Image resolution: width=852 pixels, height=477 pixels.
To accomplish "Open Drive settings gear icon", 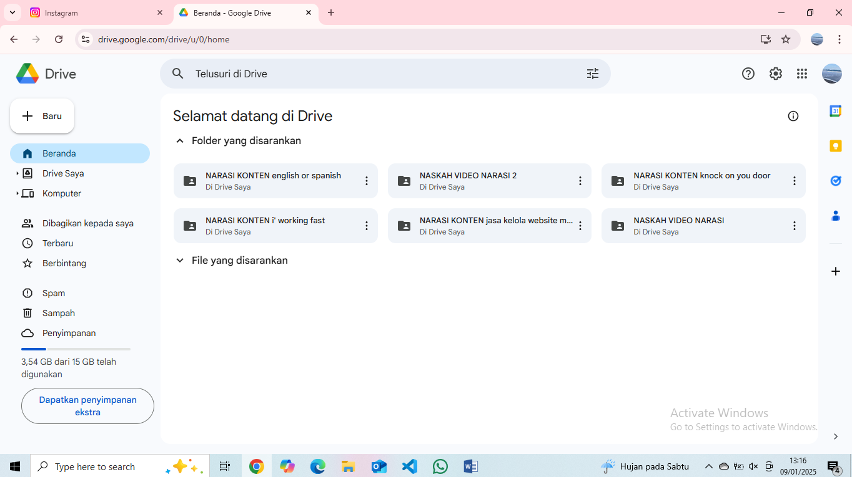I will [775, 74].
